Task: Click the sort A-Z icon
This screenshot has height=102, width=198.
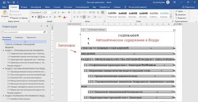Action: 98,12
